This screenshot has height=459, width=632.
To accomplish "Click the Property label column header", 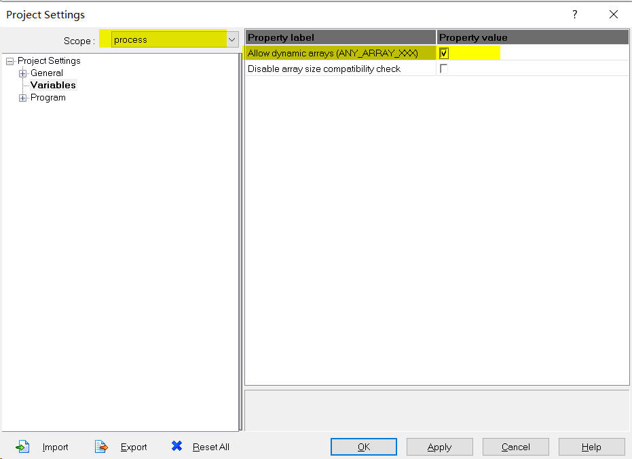I will tap(341, 37).
